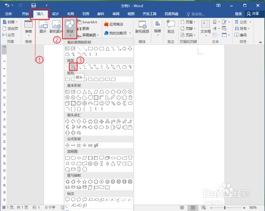265x211 pixels.
Task: Open the Shapes (形状) dropdown
Action: click(70, 28)
